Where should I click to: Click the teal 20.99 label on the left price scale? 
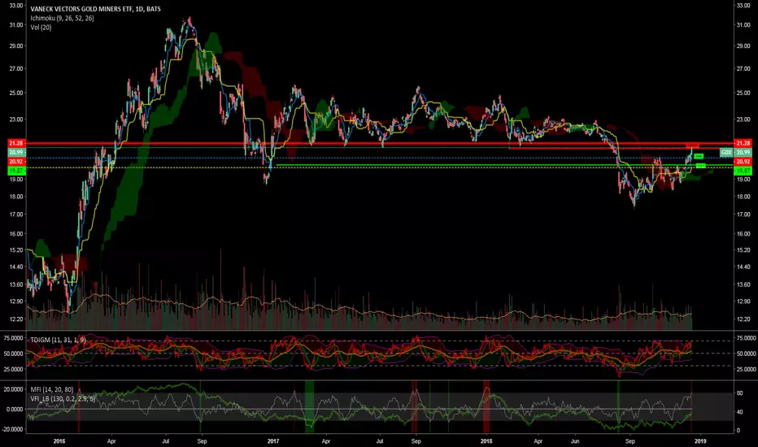point(16,152)
